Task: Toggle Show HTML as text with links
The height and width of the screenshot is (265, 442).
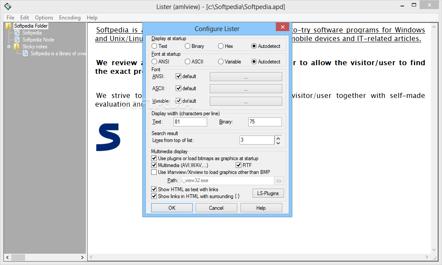Action: [x=154, y=189]
